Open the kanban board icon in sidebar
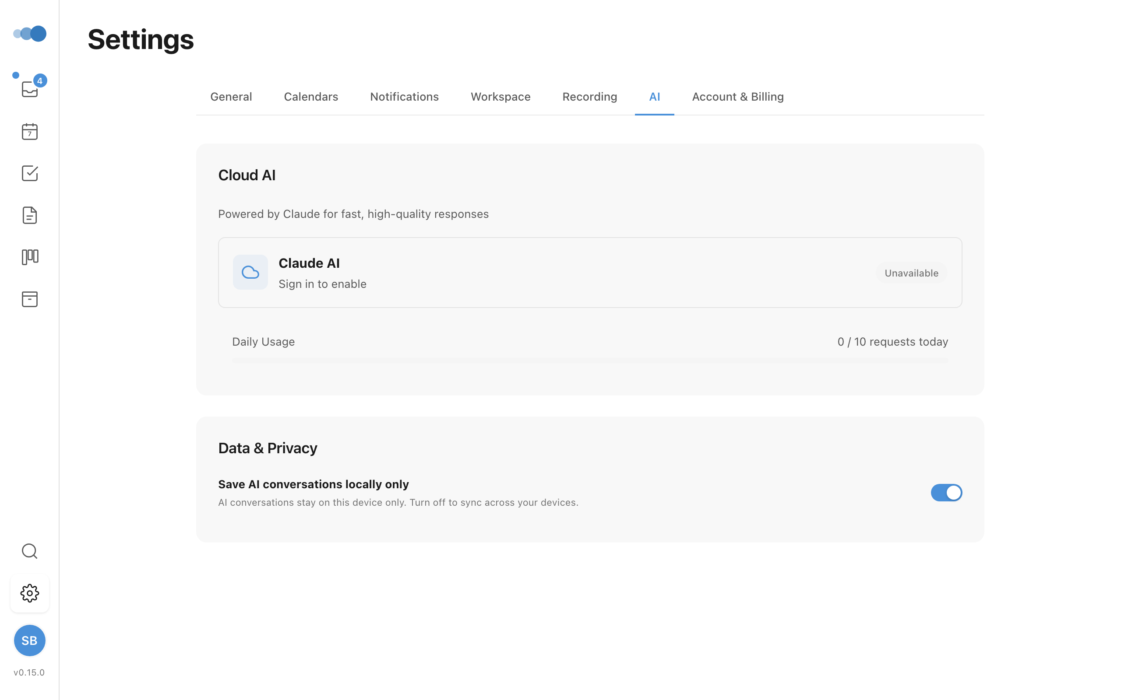This screenshot has height=700, width=1121. coord(30,257)
